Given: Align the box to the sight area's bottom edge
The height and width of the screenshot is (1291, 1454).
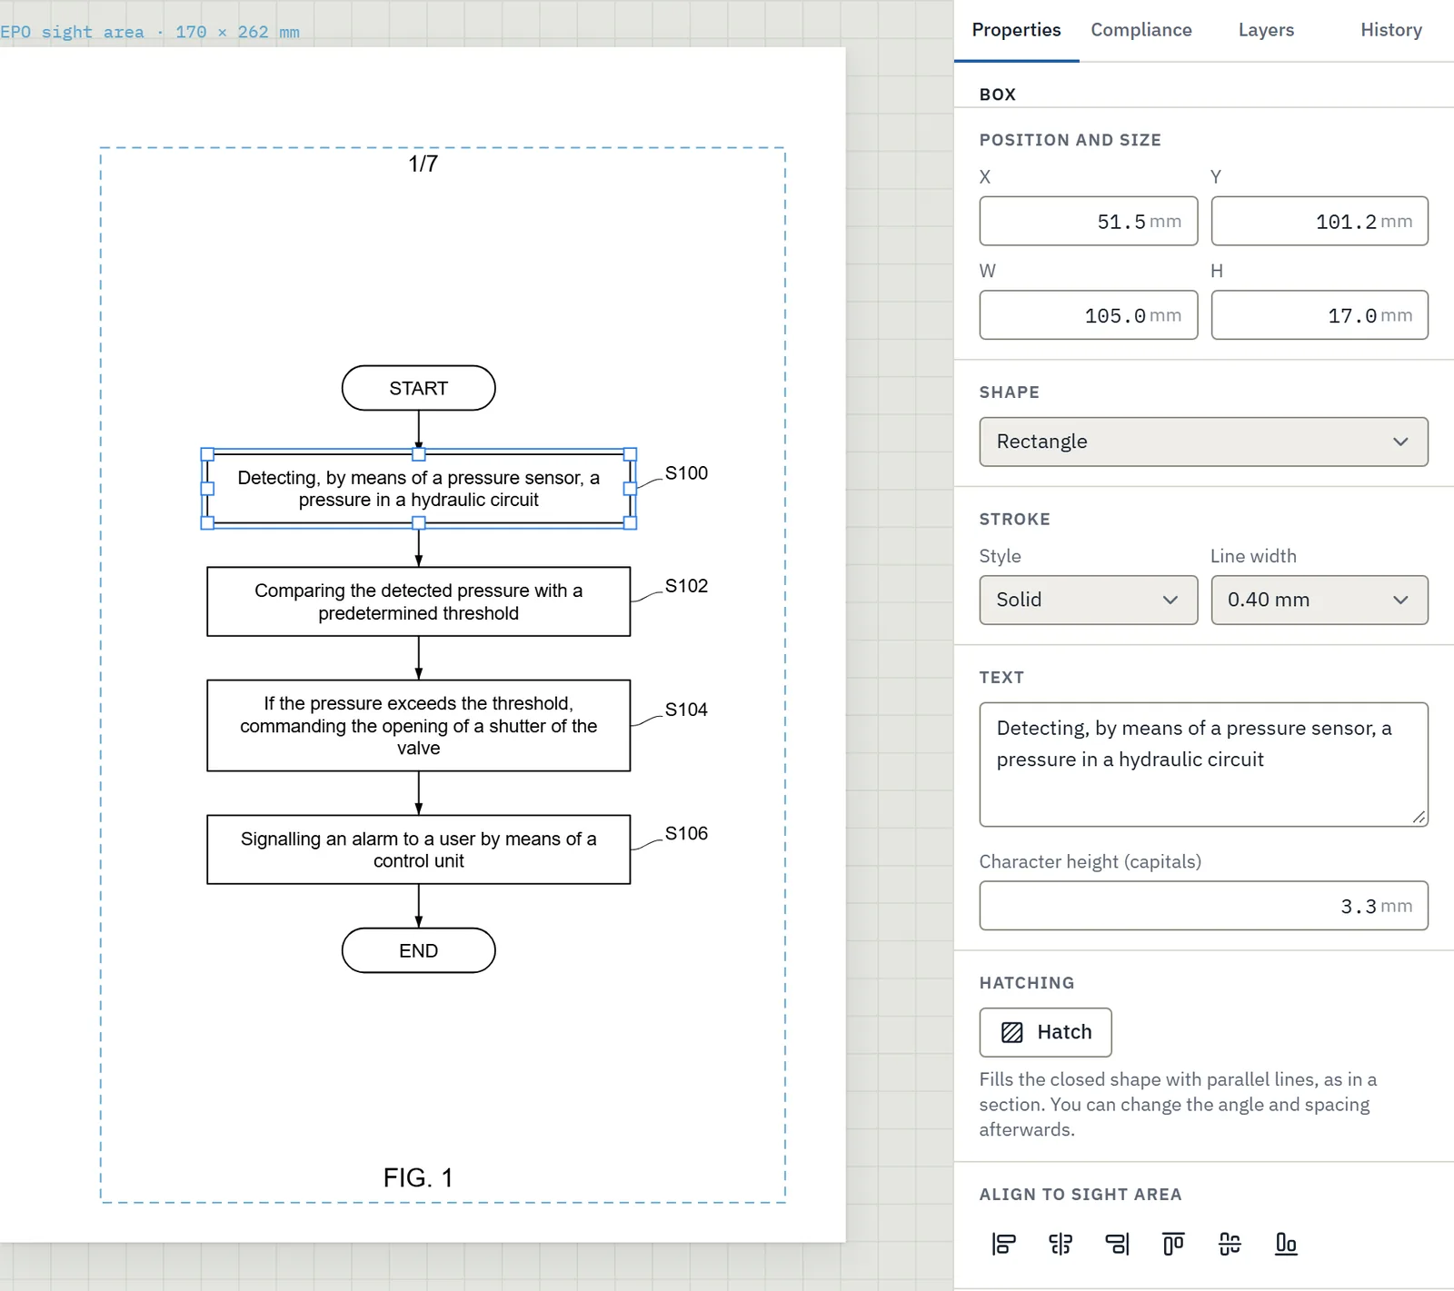Looking at the screenshot, I should tap(1286, 1244).
